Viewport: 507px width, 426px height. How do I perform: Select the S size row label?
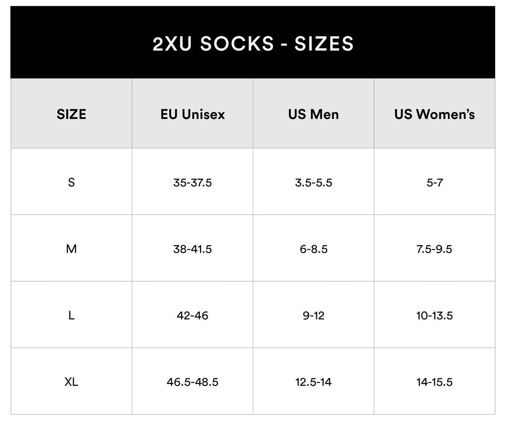(x=71, y=182)
